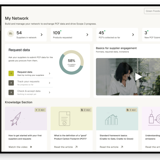Image resolution: width=160 pixels, height=160 pixels.
Task: Play the supplier engagement video
Action: pos(138,77)
